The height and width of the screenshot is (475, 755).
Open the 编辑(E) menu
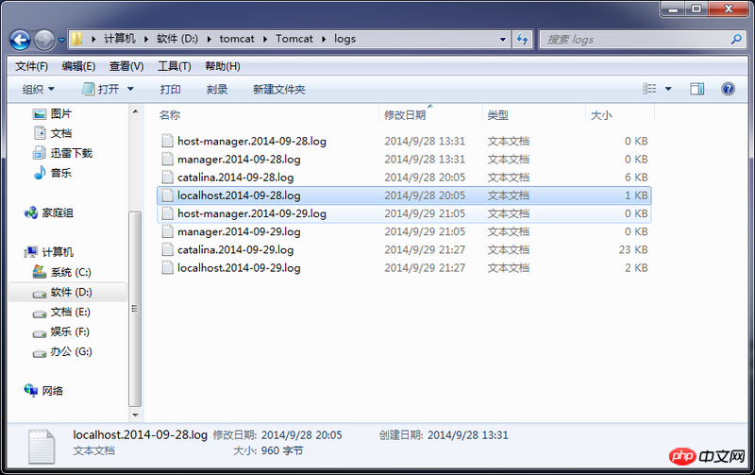point(78,66)
